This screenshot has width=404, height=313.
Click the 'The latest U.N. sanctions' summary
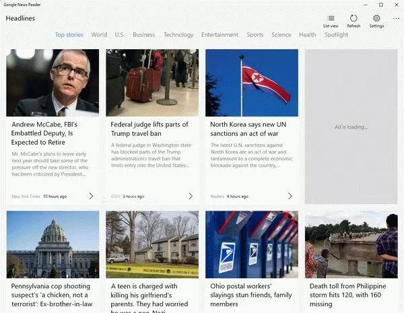click(x=251, y=155)
